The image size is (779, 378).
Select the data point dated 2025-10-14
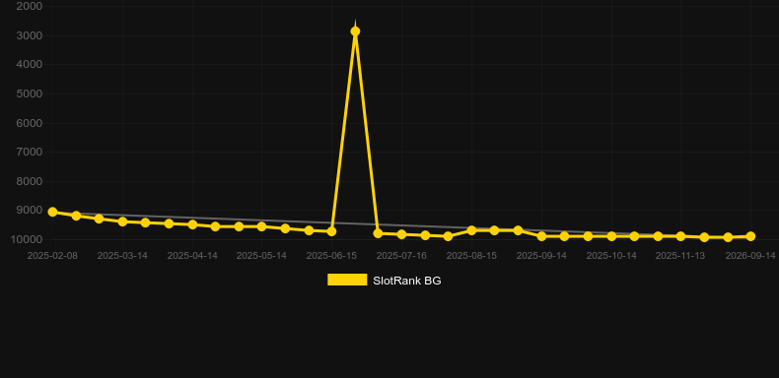click(x=611, y=236)
